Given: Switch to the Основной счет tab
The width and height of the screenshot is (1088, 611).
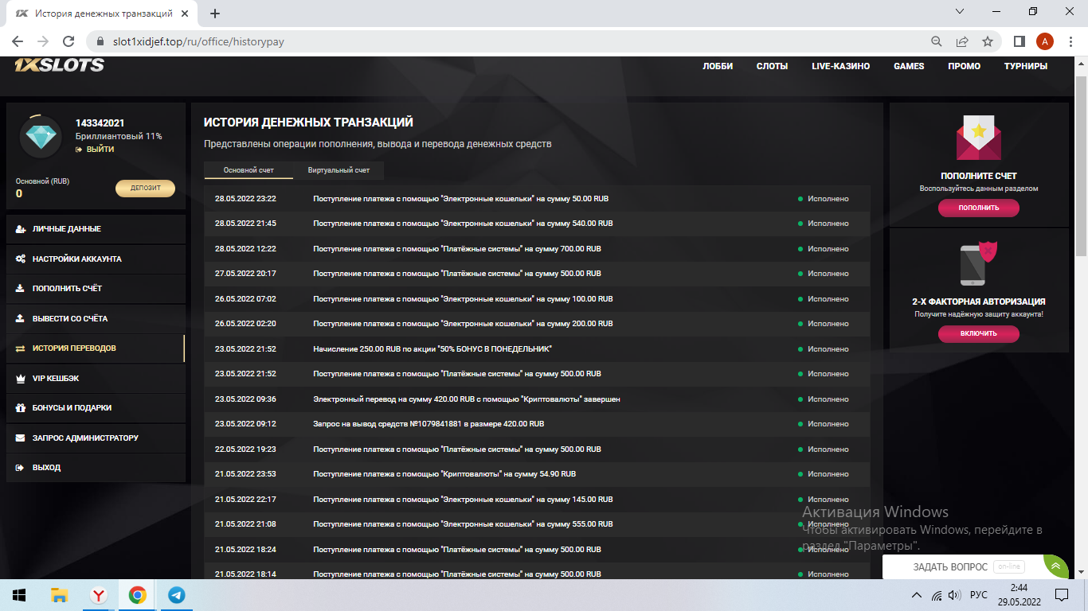Looking at the screenshot, I should pos(249,170).
